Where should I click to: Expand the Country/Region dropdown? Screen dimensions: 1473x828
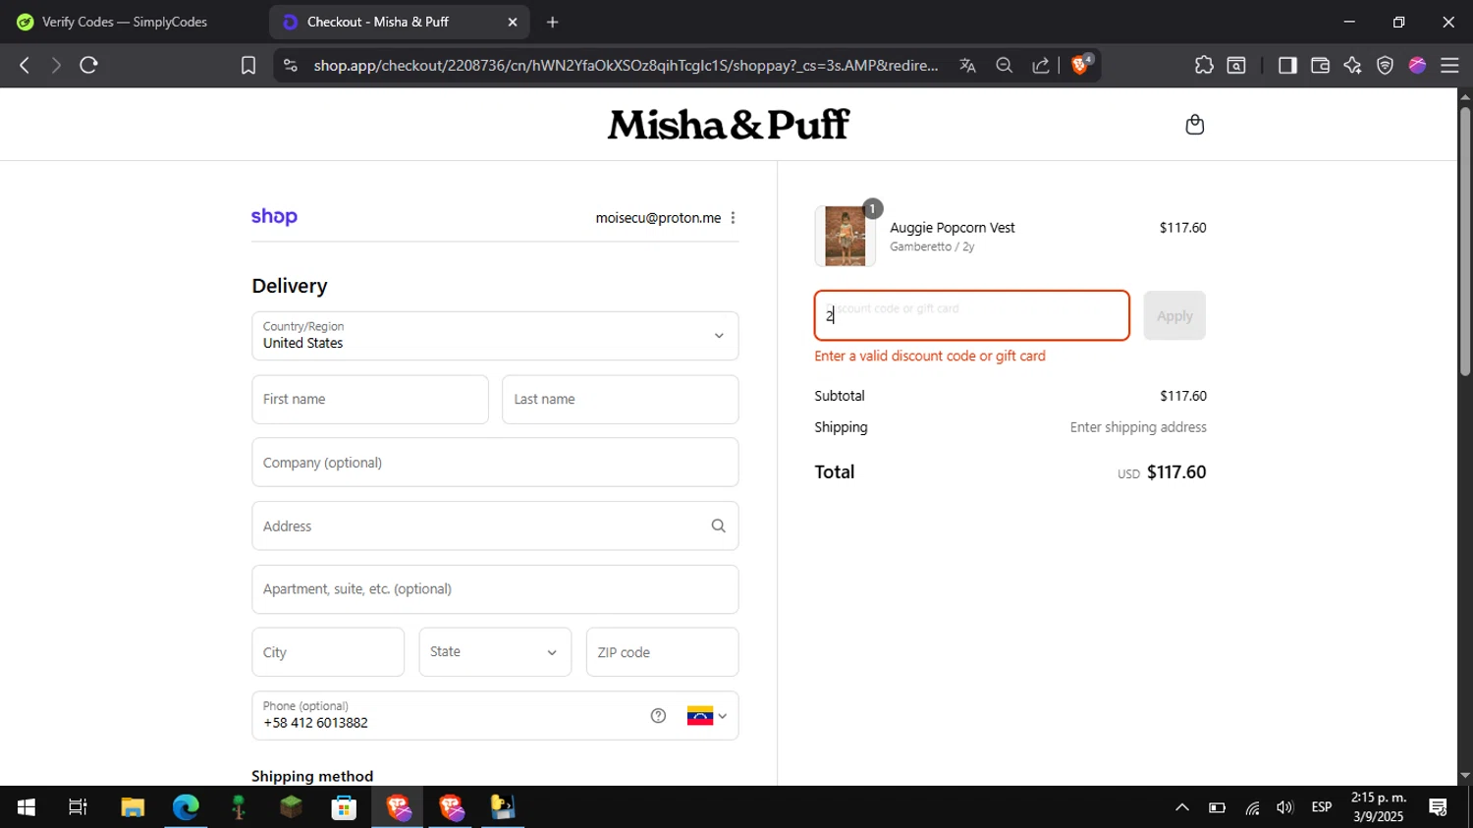click(x=495, y=336)
